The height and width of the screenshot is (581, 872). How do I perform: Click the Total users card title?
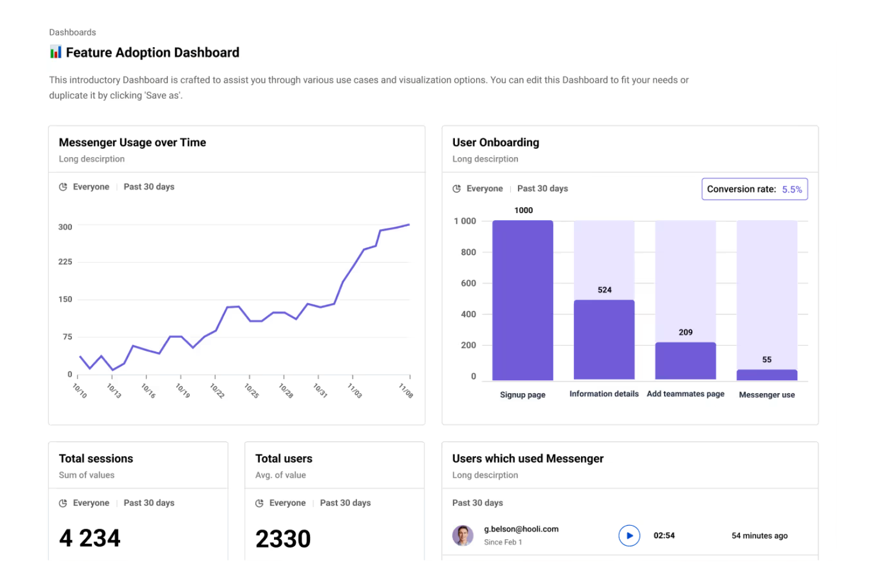284,459
